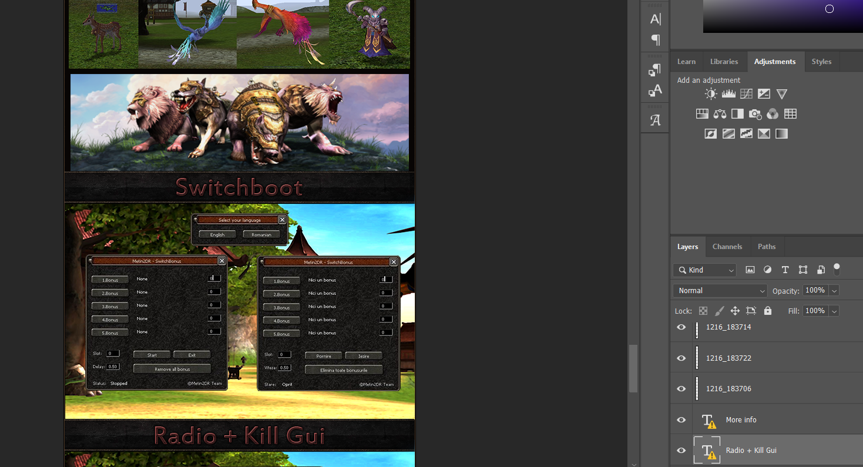The image size is (863, 467).
Task: Select the Layers tab
Action: 687,247
